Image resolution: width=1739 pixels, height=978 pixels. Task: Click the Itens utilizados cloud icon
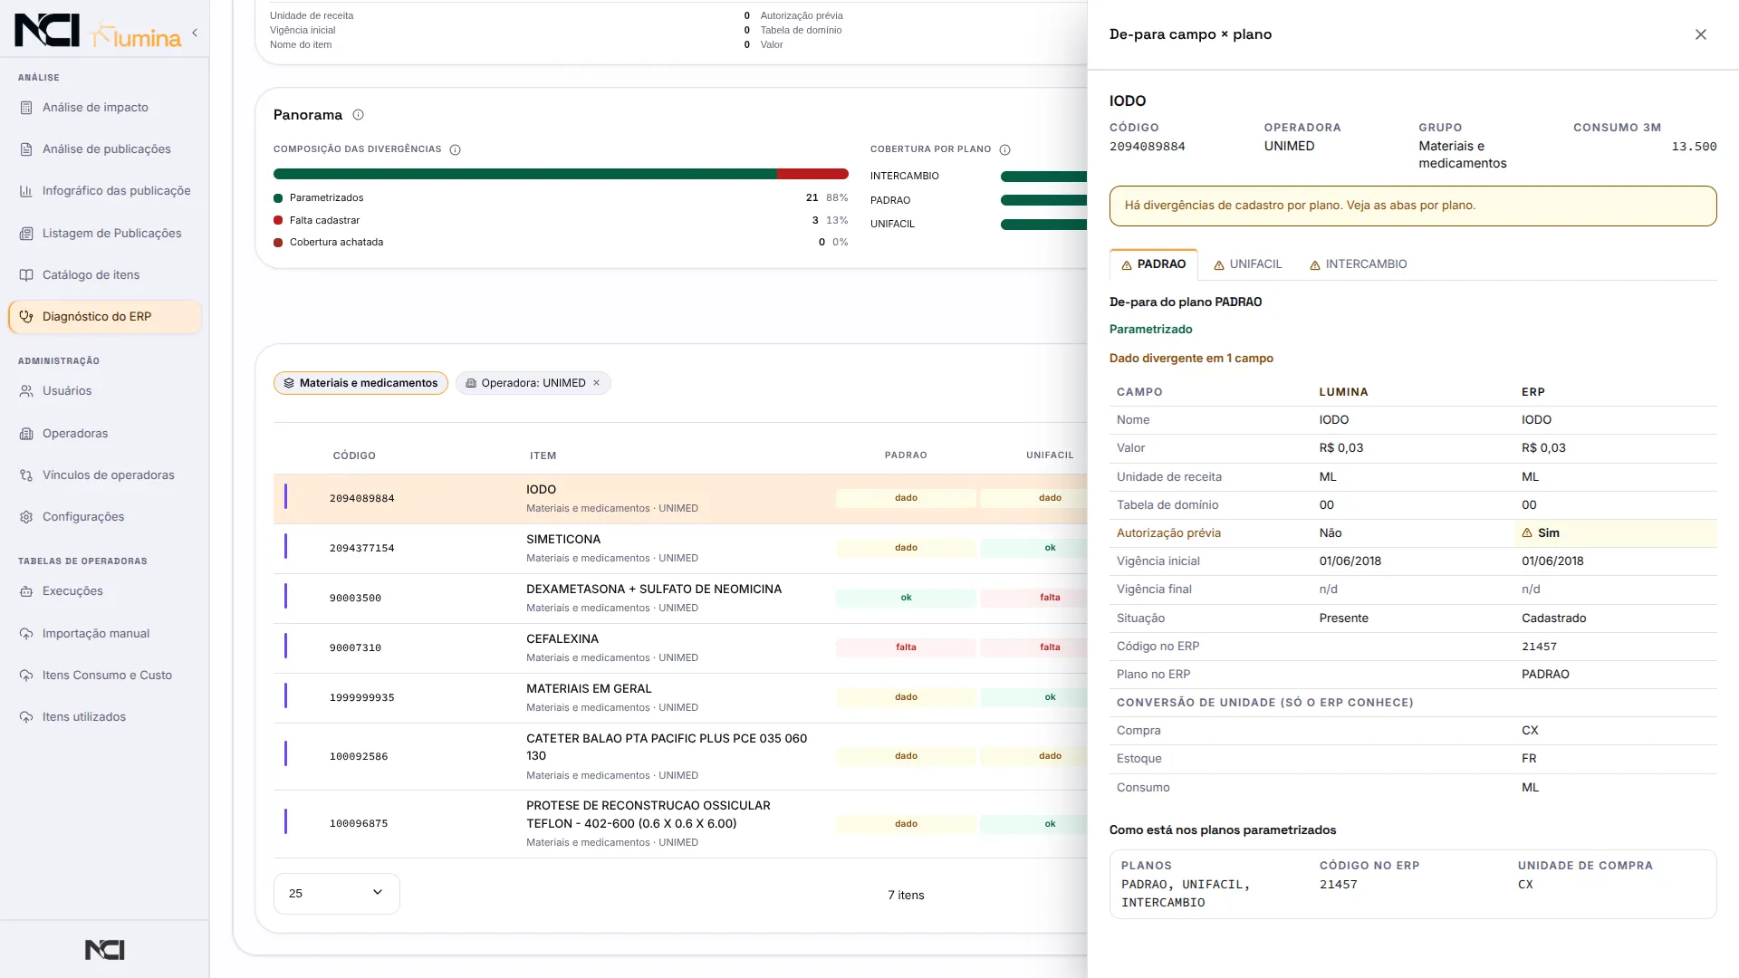(x=26, y=717)
